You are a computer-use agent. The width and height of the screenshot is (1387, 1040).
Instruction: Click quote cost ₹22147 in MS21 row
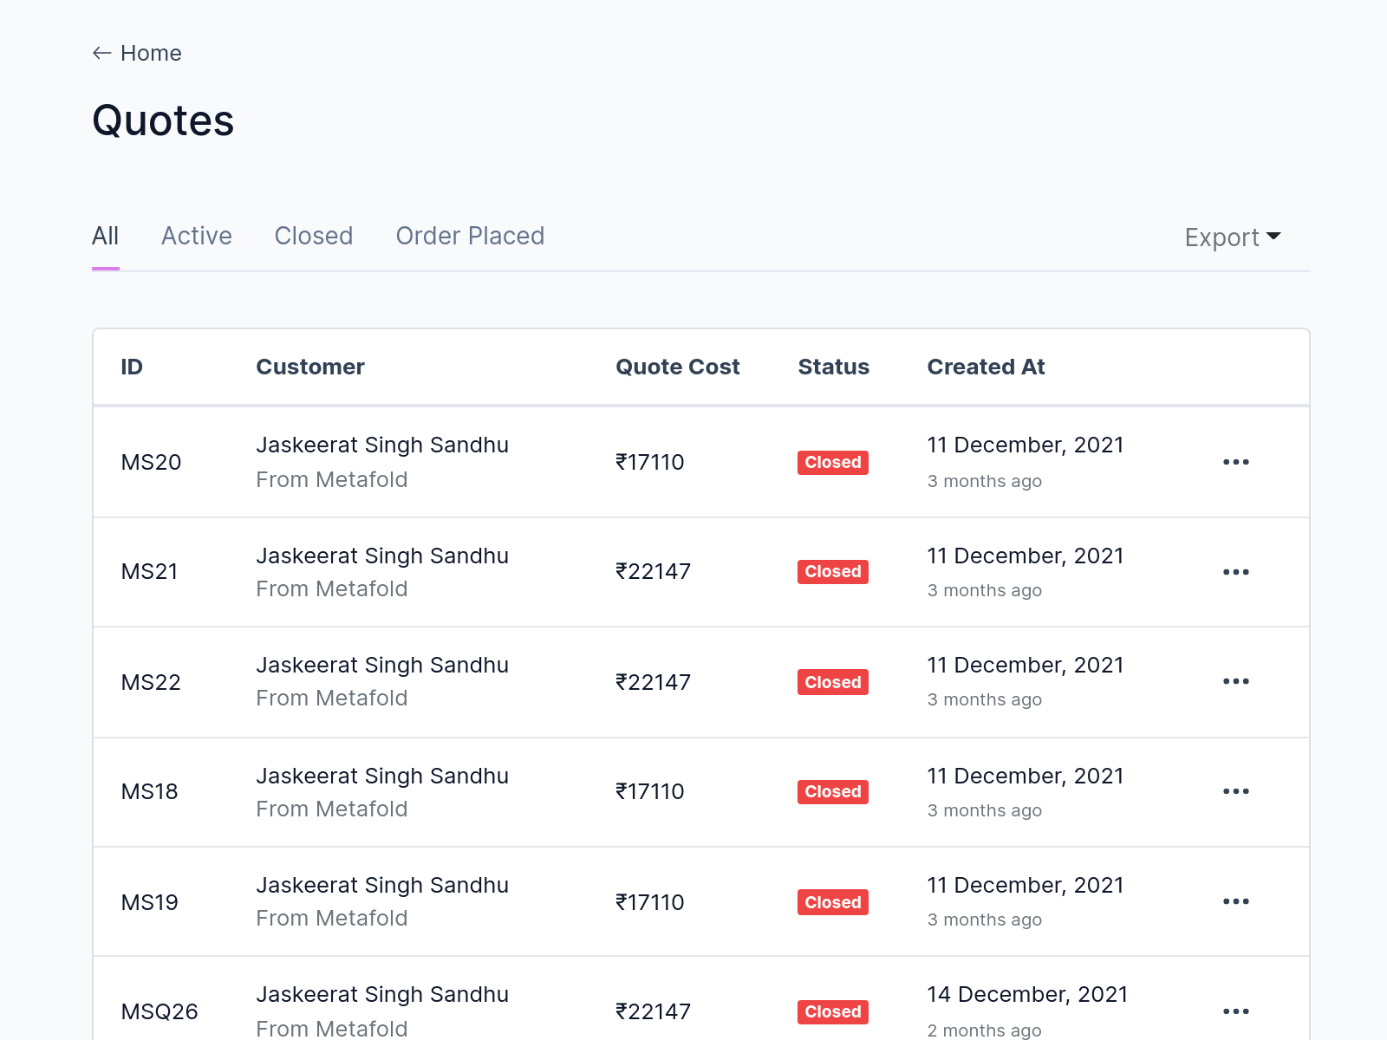coord(654,571)
